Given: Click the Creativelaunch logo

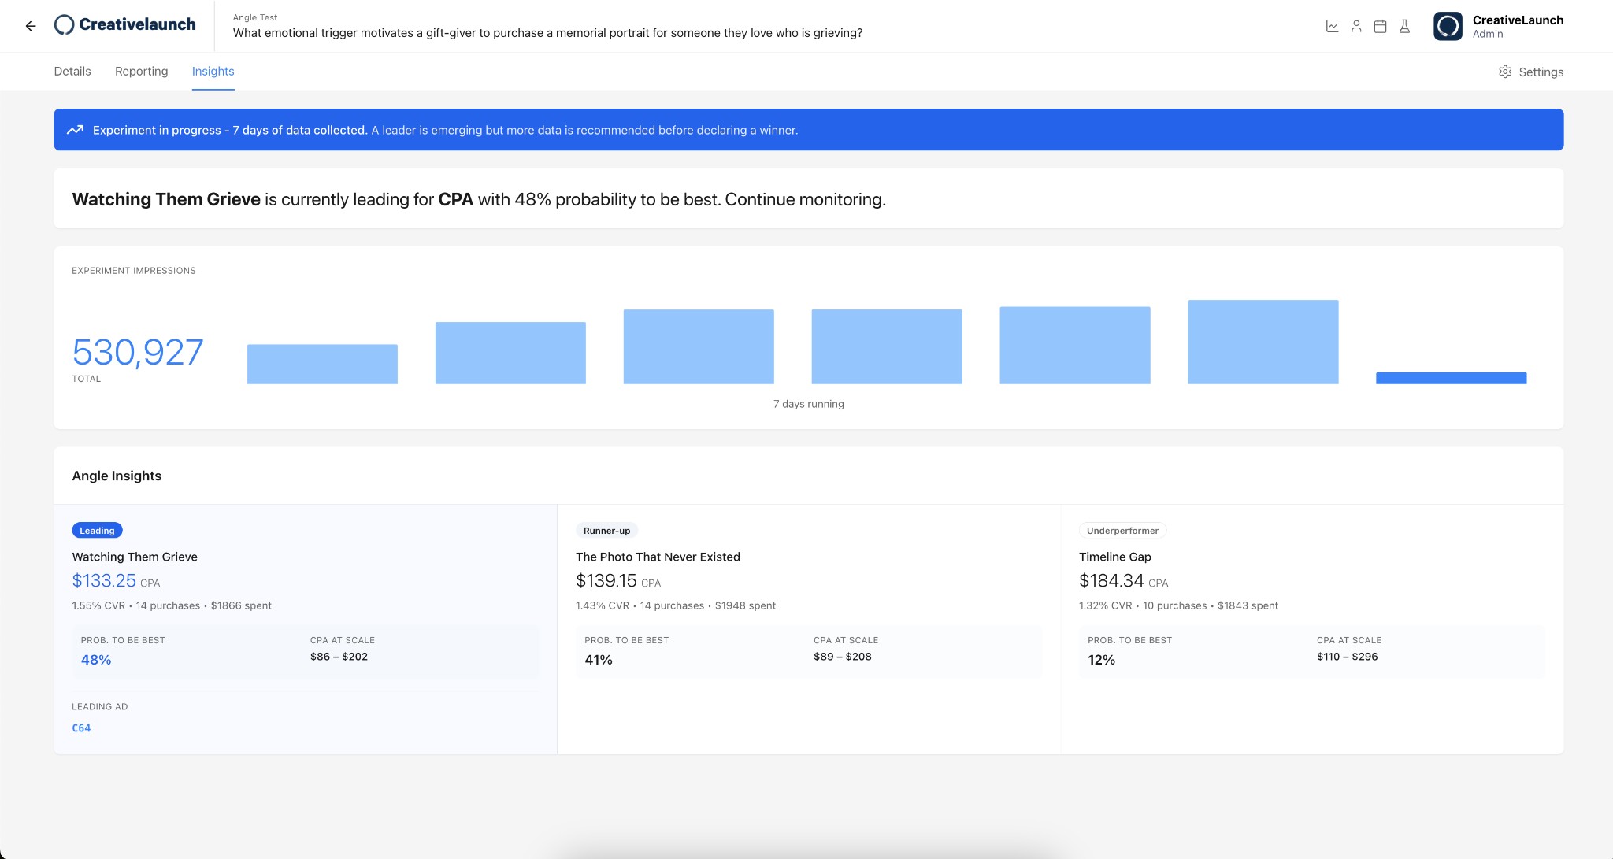Looking at the screenshot, I should tap(124, 25).
